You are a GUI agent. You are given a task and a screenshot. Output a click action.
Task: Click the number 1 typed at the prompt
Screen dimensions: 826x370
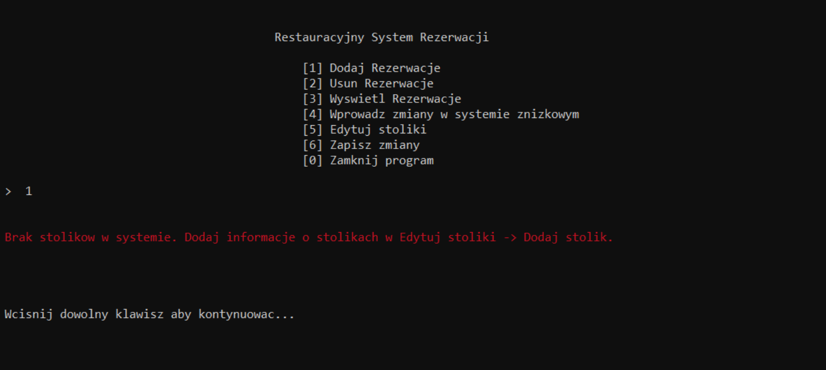[28, 191]
